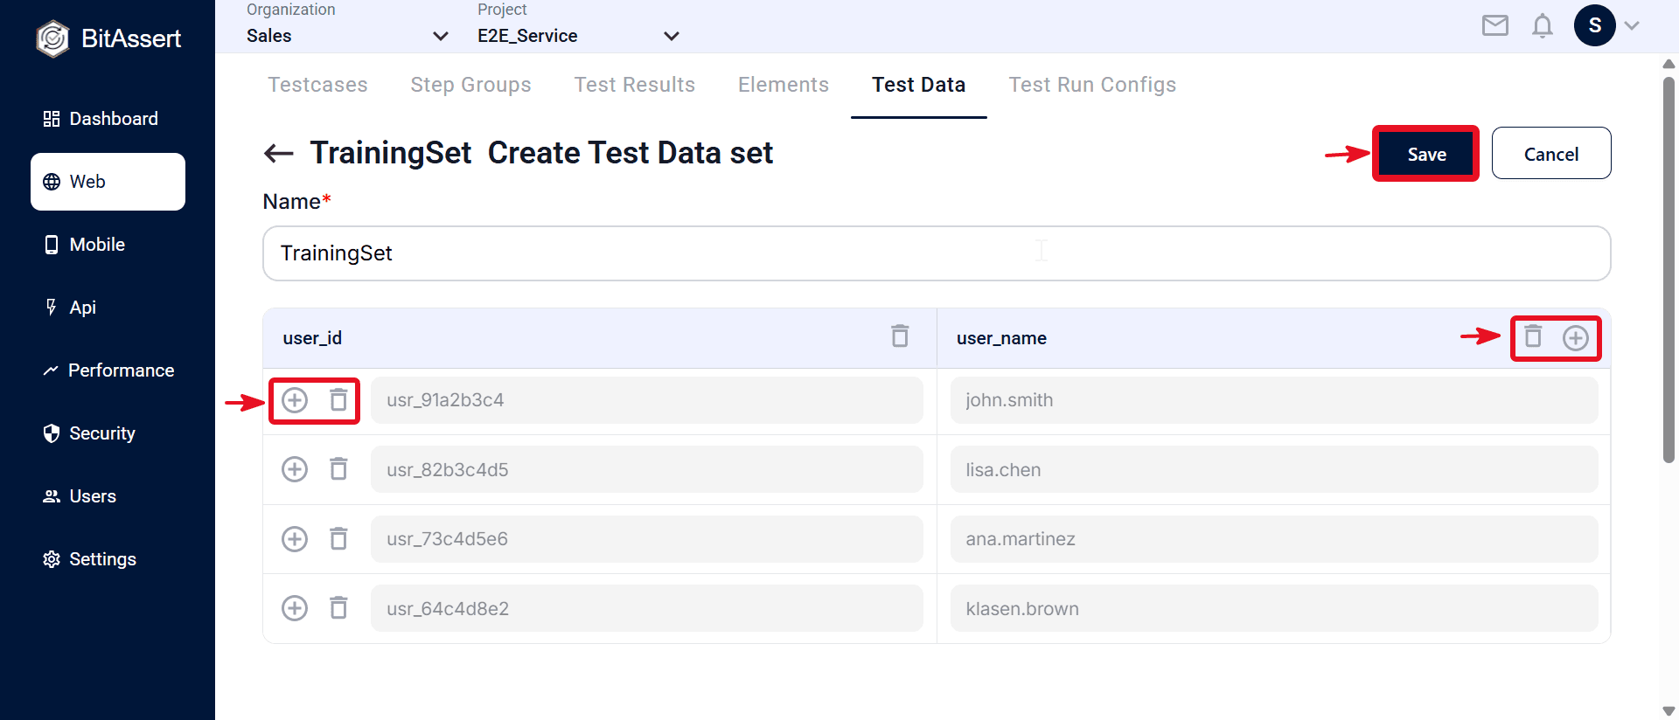Add a column after user_name
The image size is (1679, 720).
(1576, 338)
